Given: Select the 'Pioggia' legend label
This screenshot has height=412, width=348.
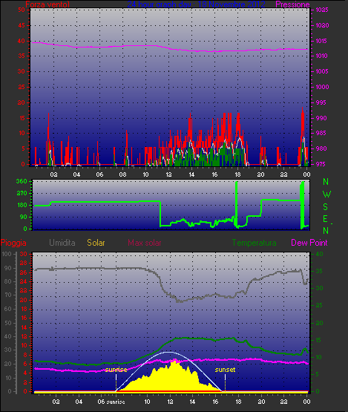Looking at the screenshot, I should pyautogui.click(x=13, y=243).
